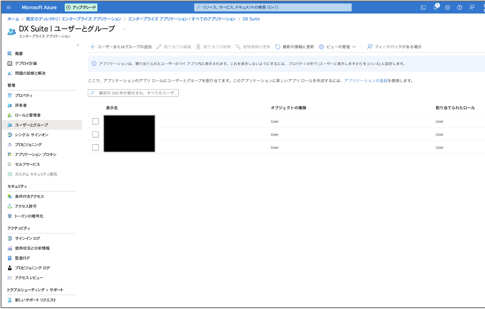Open Cloud Shell icon in header
The width and height of the screenshot is (485, 309).
pos(423,8)
